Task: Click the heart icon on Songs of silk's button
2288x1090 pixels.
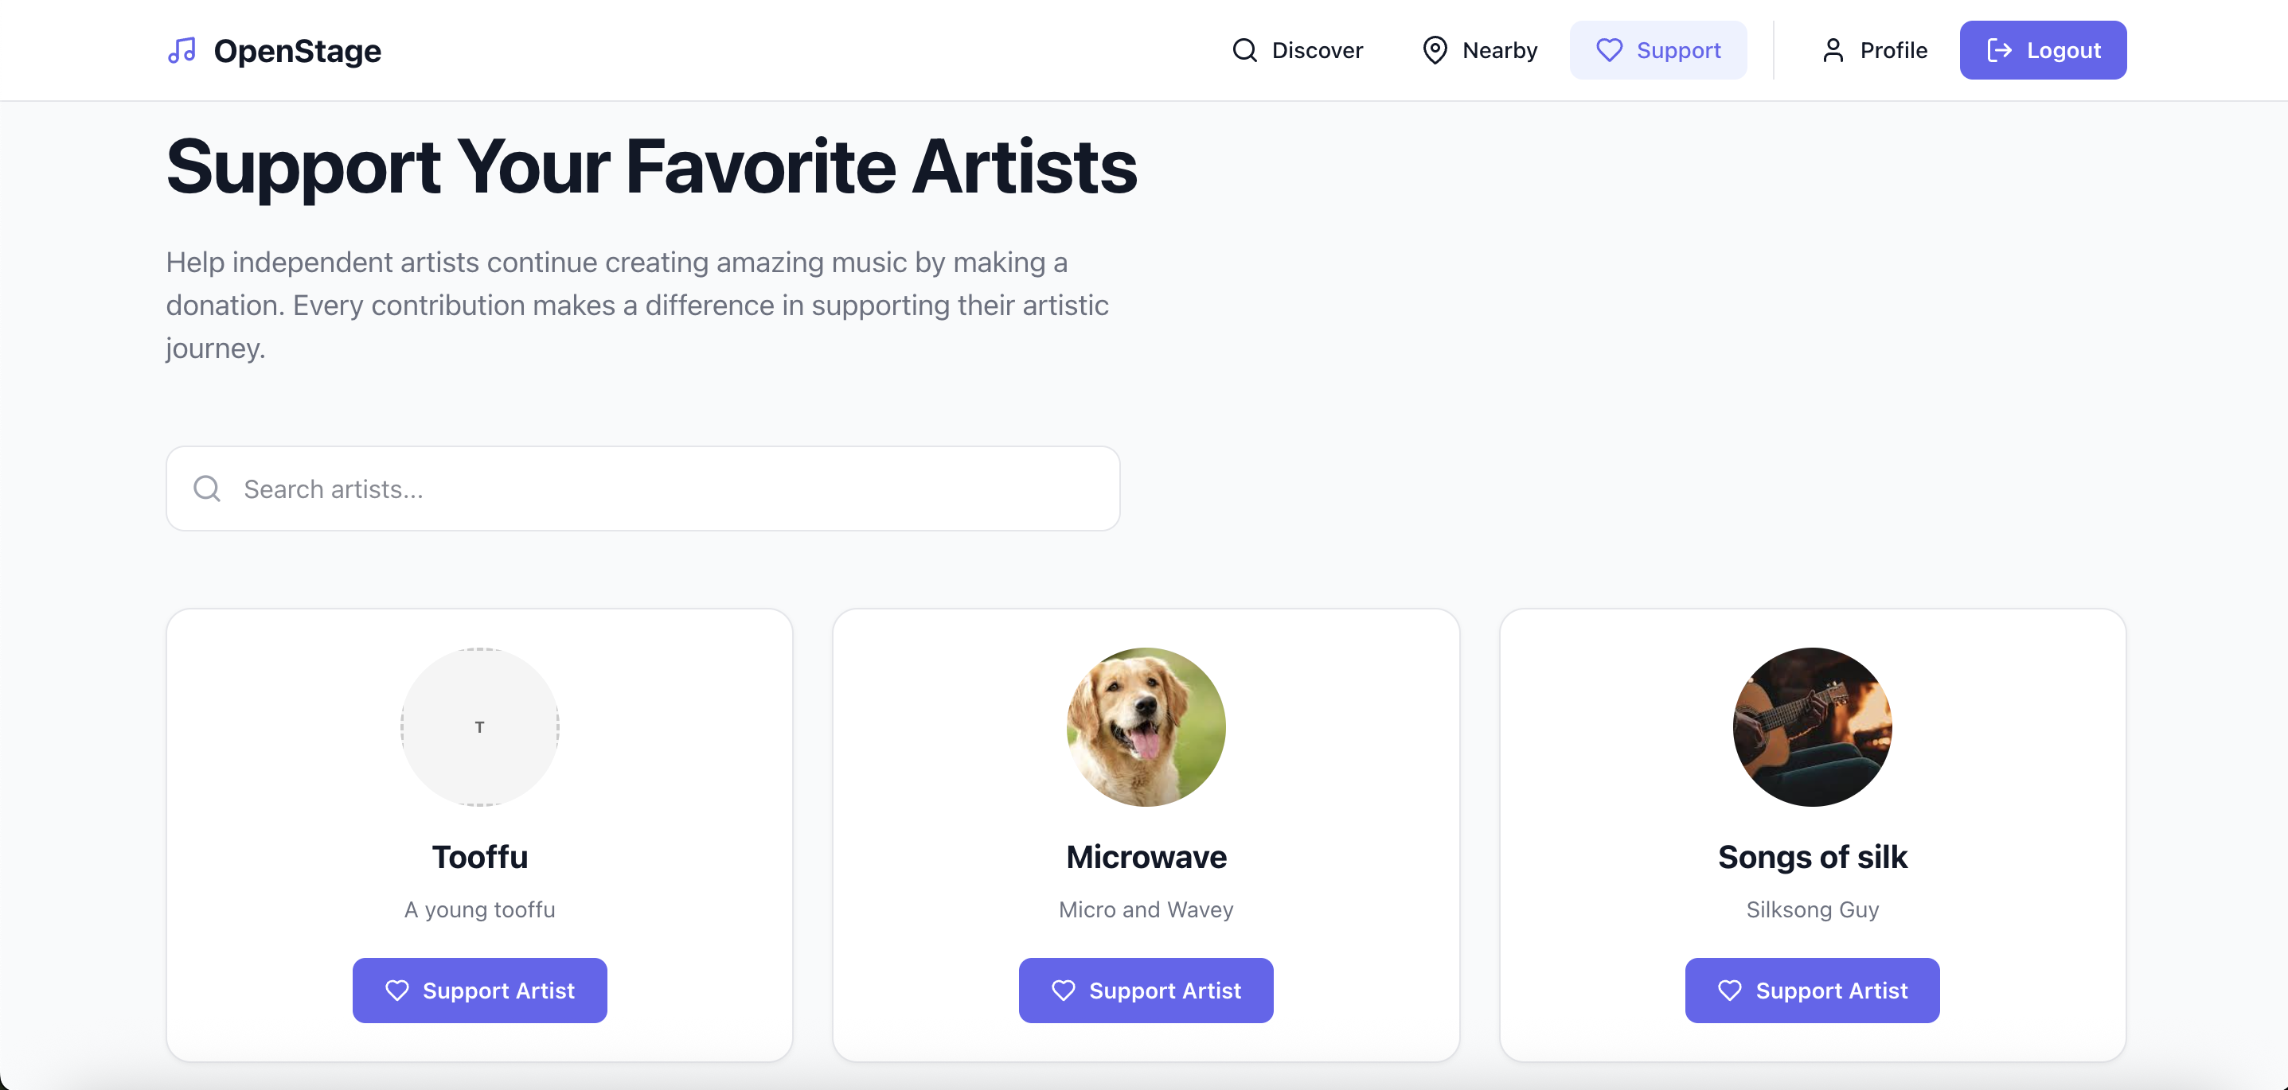Action: (x=1728, y=990)
